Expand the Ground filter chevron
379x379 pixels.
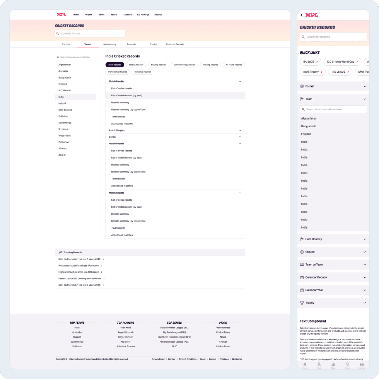coord(365,252)
